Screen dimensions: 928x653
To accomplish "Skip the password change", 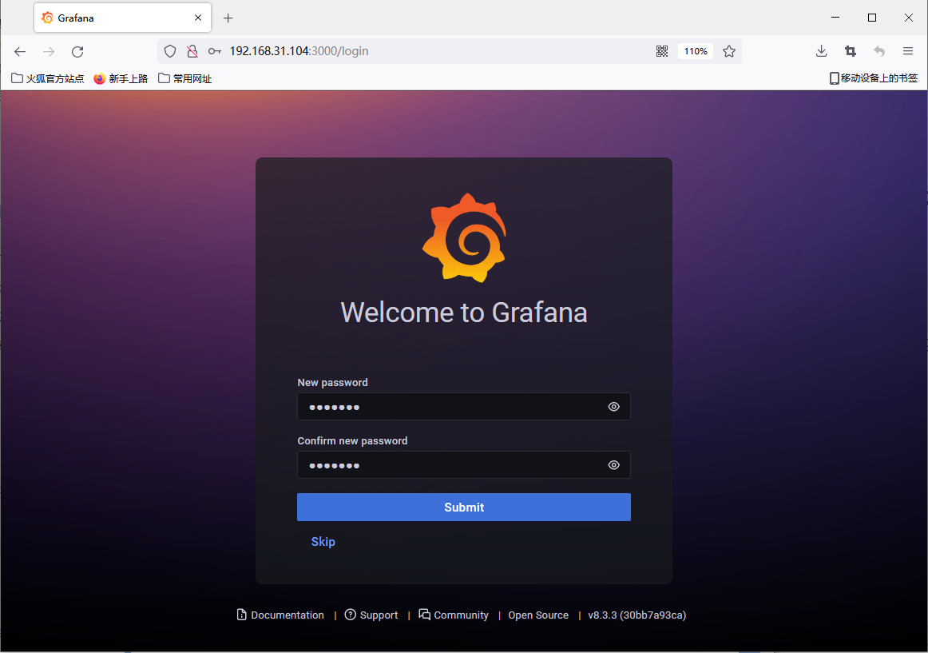I will point(323,542).
